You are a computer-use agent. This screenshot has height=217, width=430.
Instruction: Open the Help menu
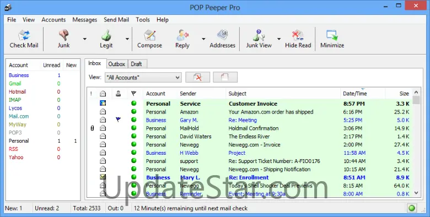pos(162,20)
